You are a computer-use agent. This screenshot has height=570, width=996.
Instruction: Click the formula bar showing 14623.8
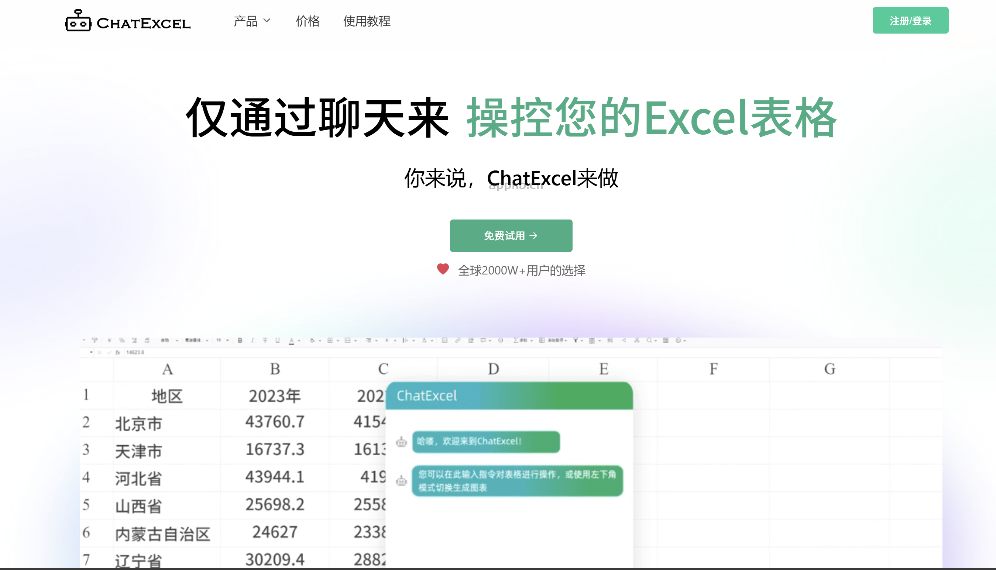pyautogui.click(x=533, y=352)
